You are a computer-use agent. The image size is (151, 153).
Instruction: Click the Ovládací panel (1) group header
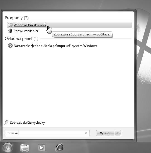21,39
